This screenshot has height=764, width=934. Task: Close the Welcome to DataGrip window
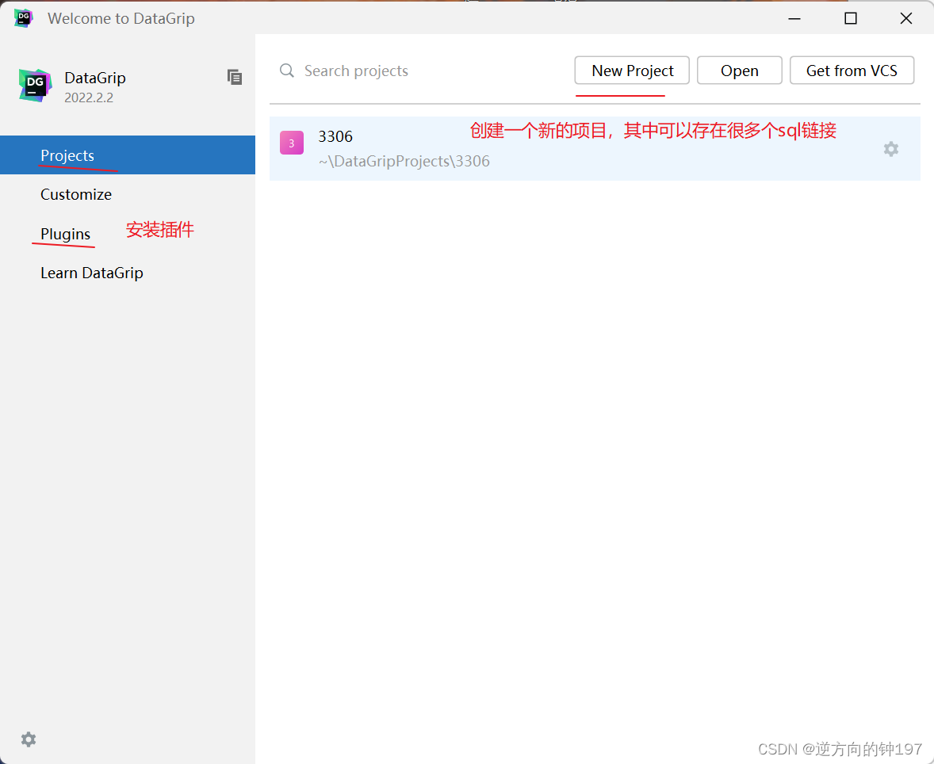point(906,18)
